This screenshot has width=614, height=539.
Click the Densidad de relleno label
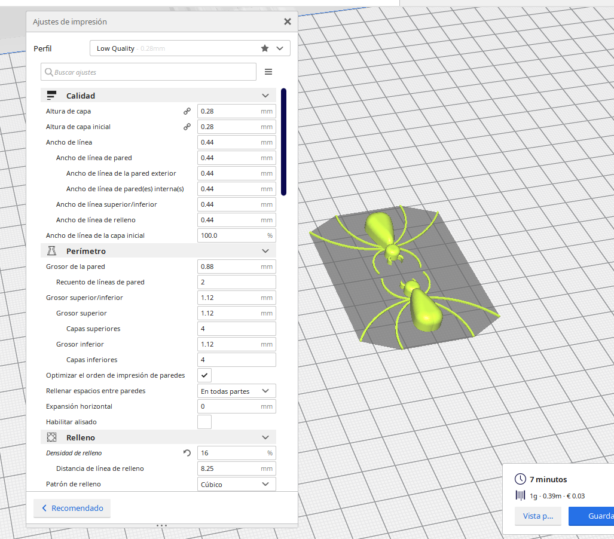pyautogui.click(x=74, y=453)
